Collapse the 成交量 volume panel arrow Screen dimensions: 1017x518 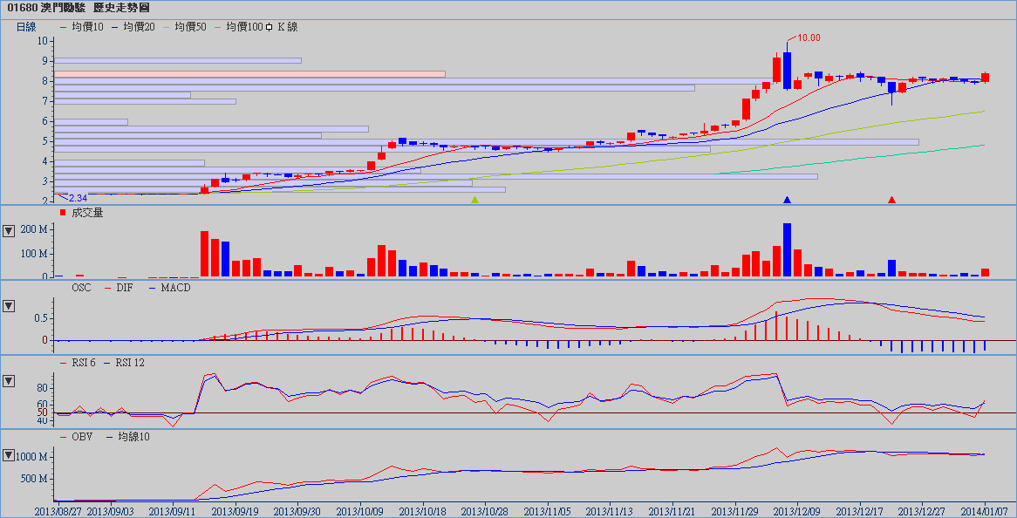pos(9,231)
